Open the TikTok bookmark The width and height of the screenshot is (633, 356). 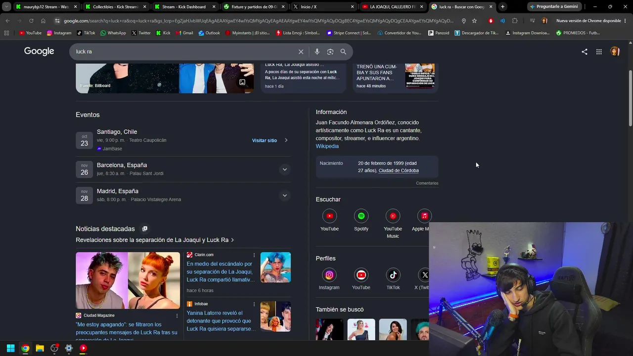point(86,33)
